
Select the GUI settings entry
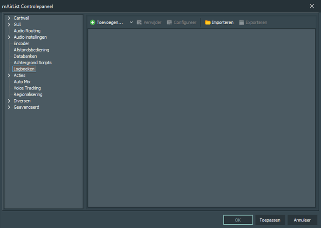[x=17, y=24]
